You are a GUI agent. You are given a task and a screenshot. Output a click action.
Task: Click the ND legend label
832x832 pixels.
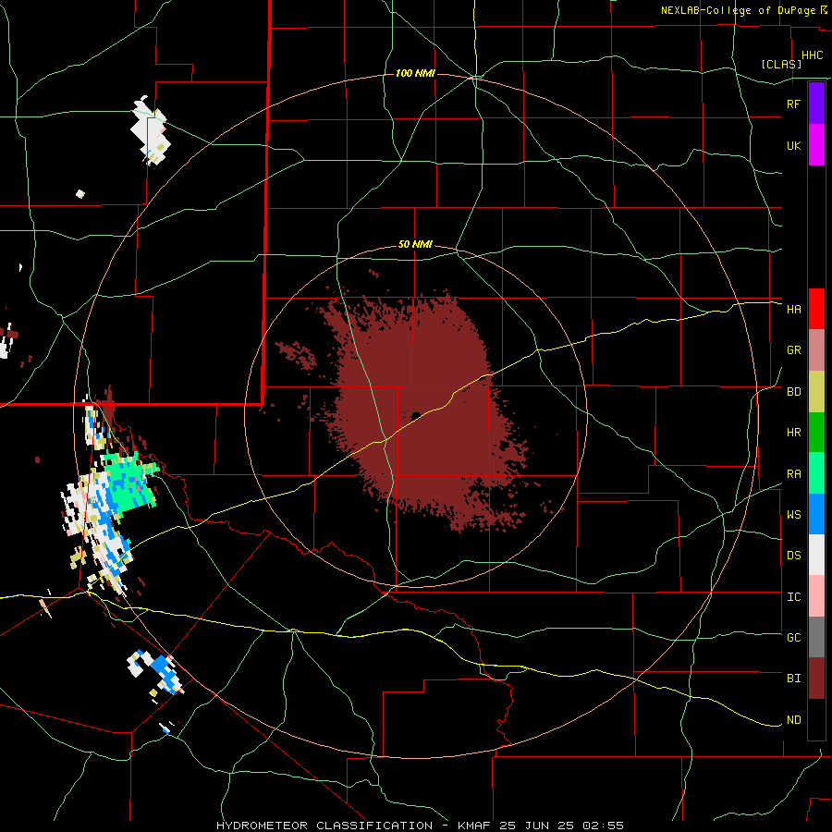pyautogui.click(x=794, y=720)
